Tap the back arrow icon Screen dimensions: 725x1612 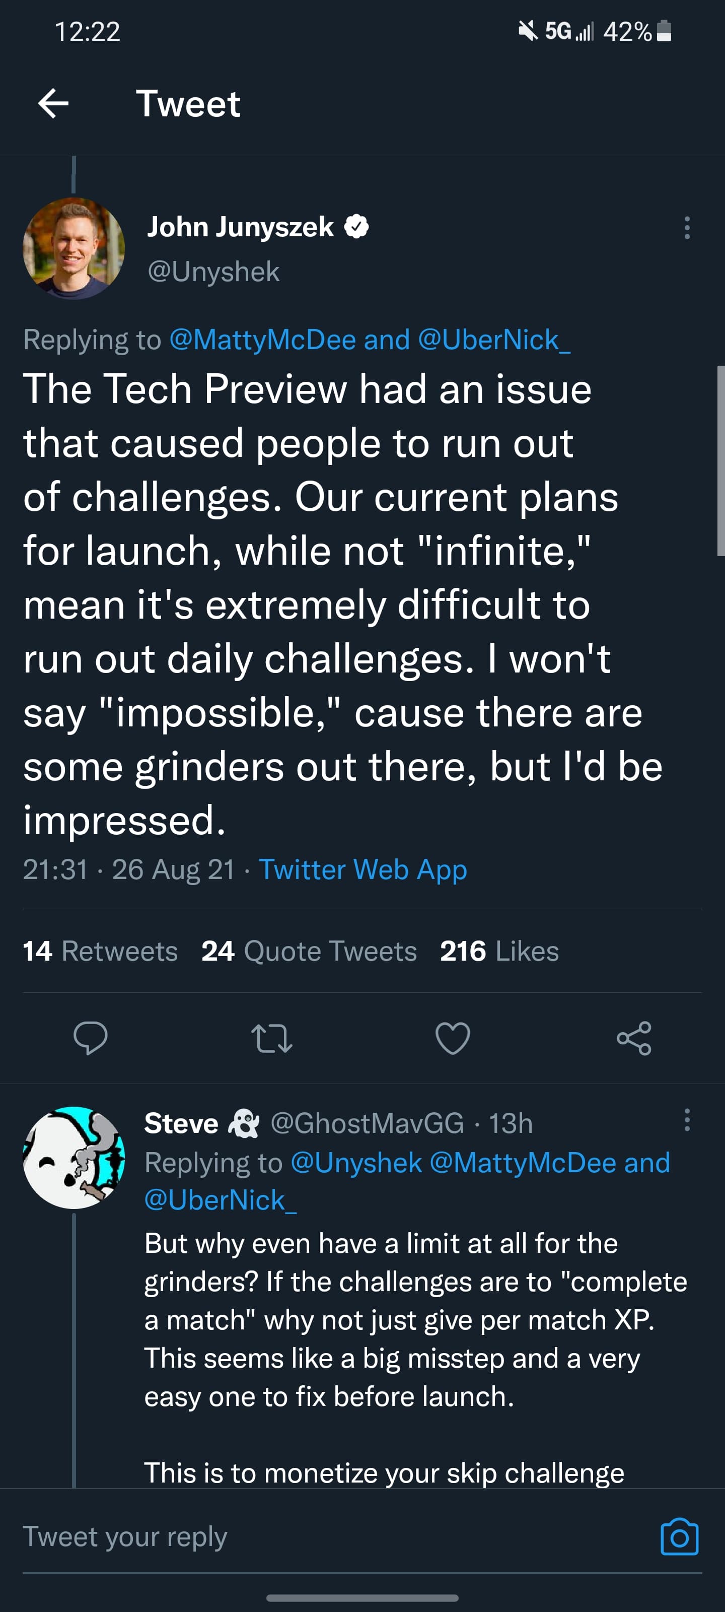(53, 103)
